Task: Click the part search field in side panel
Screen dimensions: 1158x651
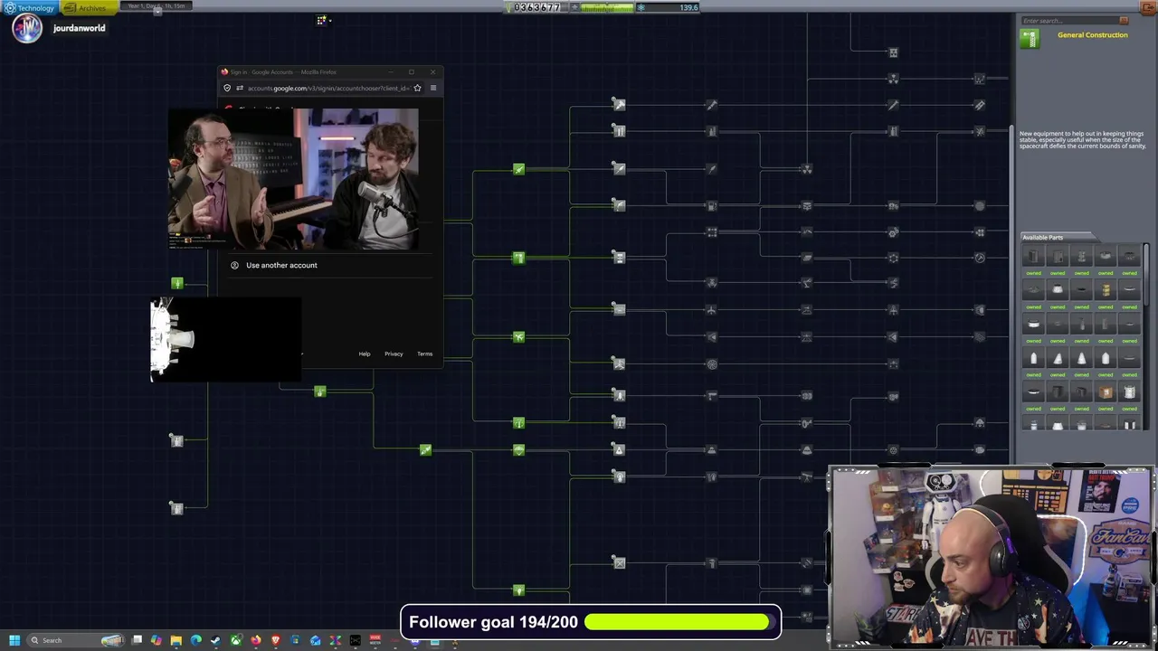Action: pos(1069,21)
